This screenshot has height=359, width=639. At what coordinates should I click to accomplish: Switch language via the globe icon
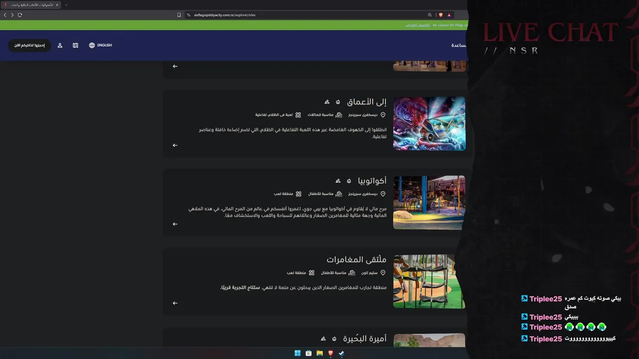pyautogui.click(x=92, y=45)
